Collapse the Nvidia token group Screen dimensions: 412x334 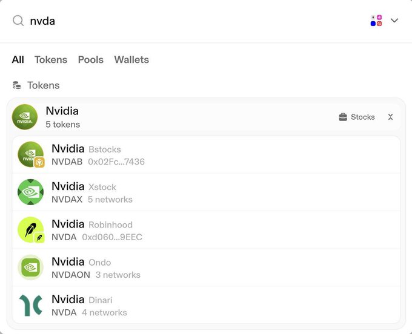[x=390, y=117]
